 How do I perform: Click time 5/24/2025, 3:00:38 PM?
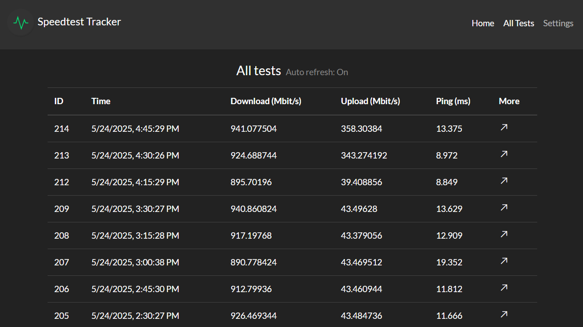pyautogui.click(x=135, y=262)
